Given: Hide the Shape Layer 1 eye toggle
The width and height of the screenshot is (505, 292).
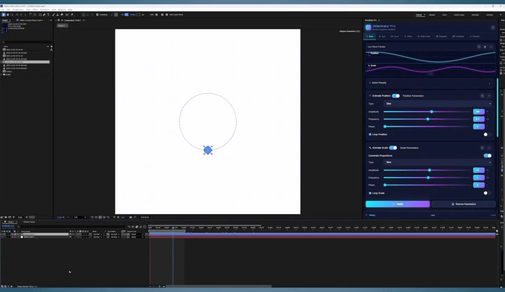Looking at the screenshot, I should pyautogui.click(x=2, y=234).
